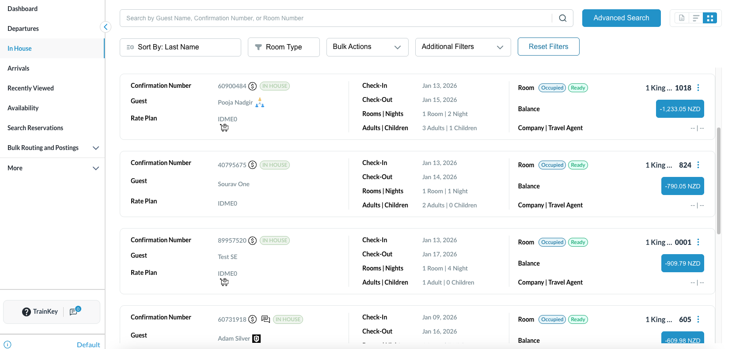Click package cart icon under Test SE rate plan
The image size is (732, 349).
224,282
